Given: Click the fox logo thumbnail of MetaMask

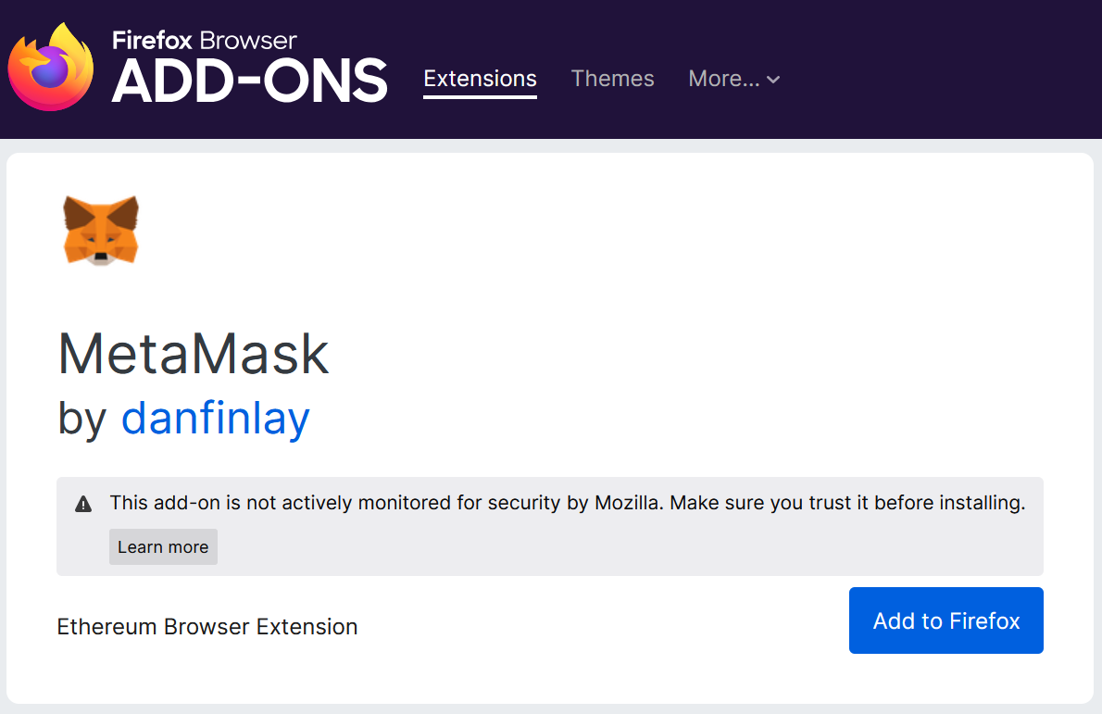Looking at the screenshot, I should pos(101,229).
